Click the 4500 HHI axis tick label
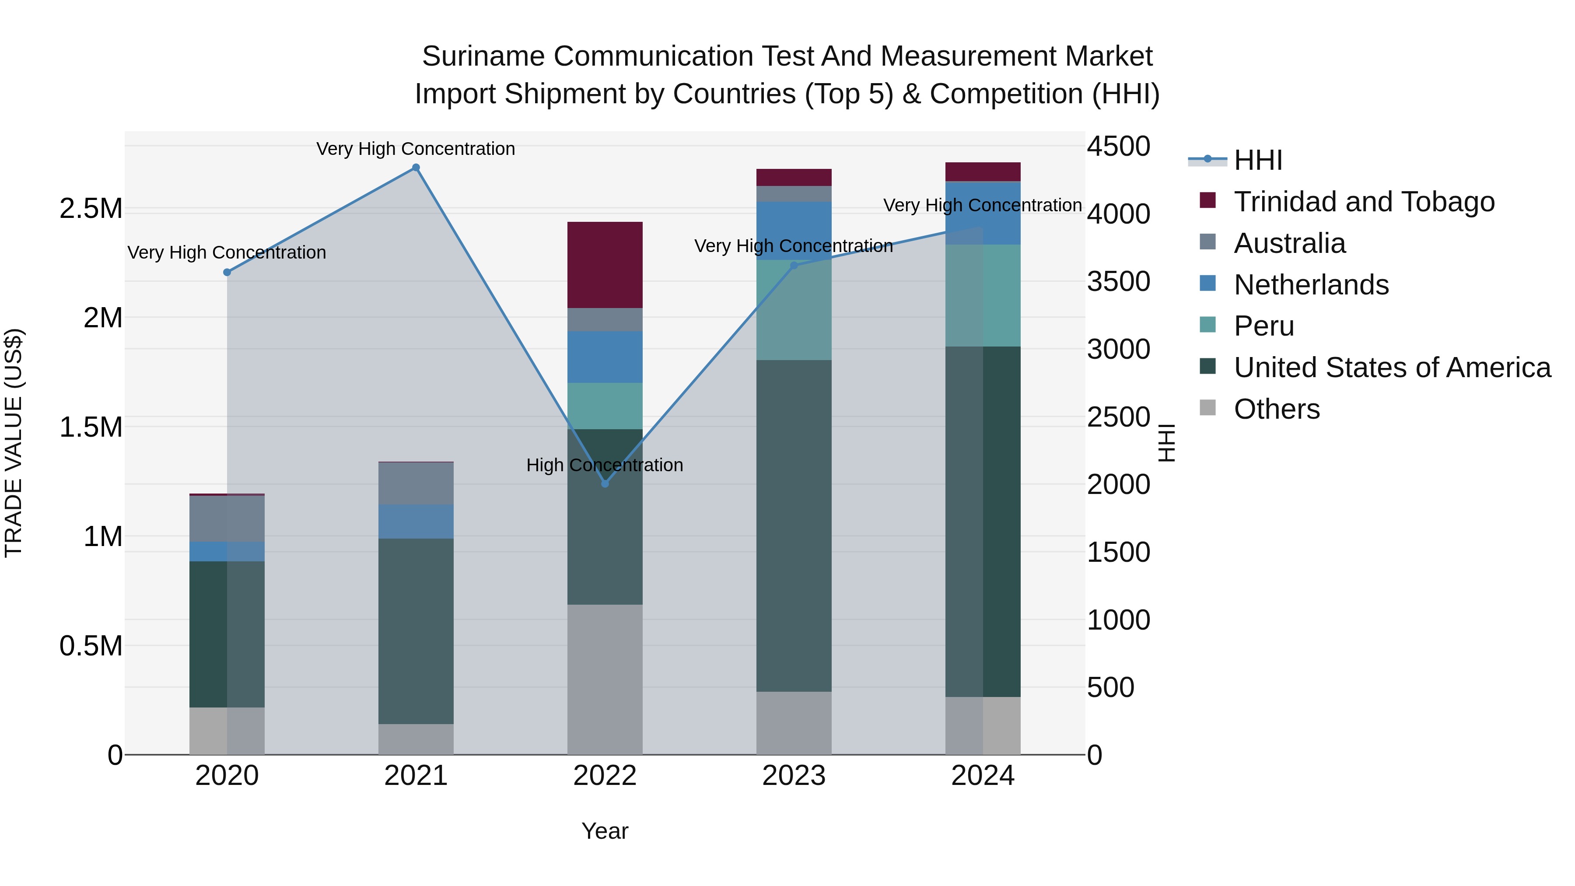Viewport: 1575px width, 886px height. [1119, 146]
